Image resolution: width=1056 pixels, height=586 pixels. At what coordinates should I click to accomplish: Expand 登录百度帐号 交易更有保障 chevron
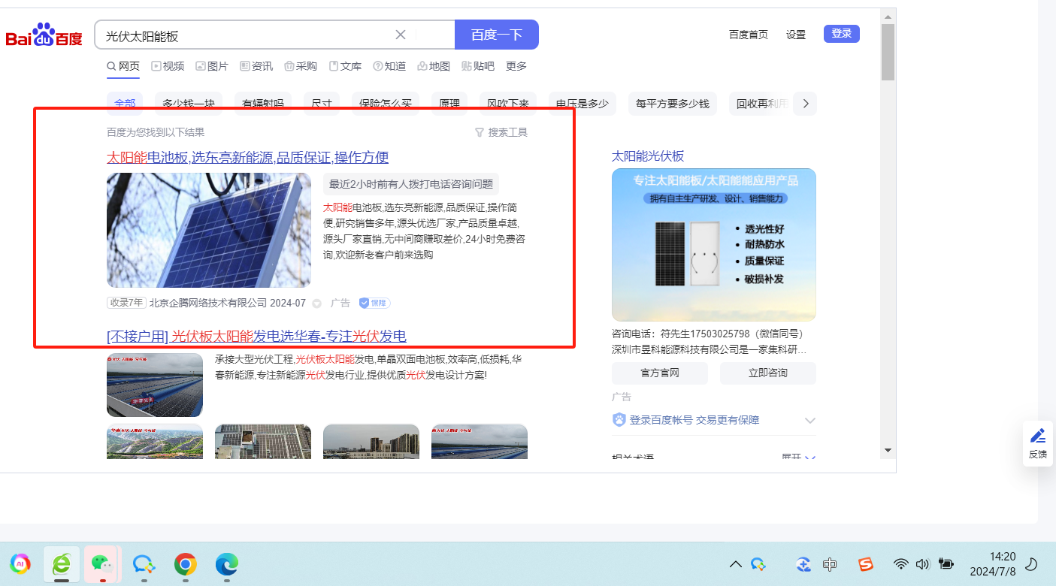(809, 421)
